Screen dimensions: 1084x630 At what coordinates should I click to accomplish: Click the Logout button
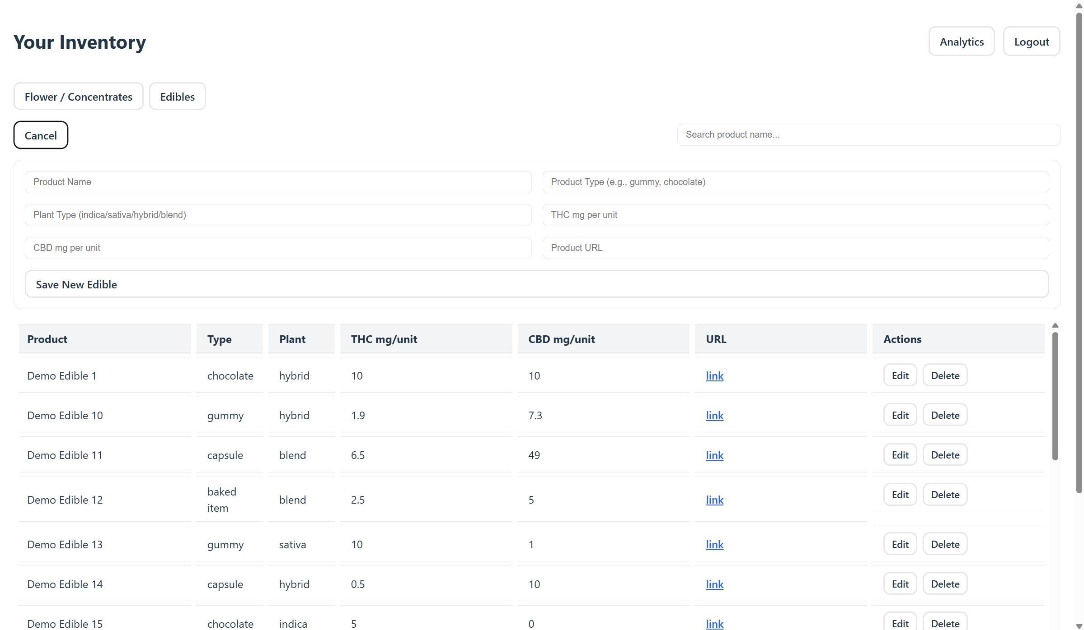point(1031,42)
